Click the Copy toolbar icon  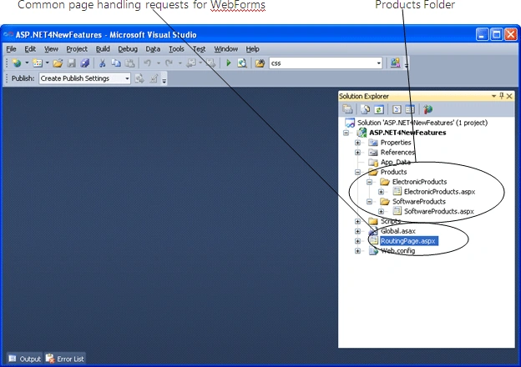116,63
